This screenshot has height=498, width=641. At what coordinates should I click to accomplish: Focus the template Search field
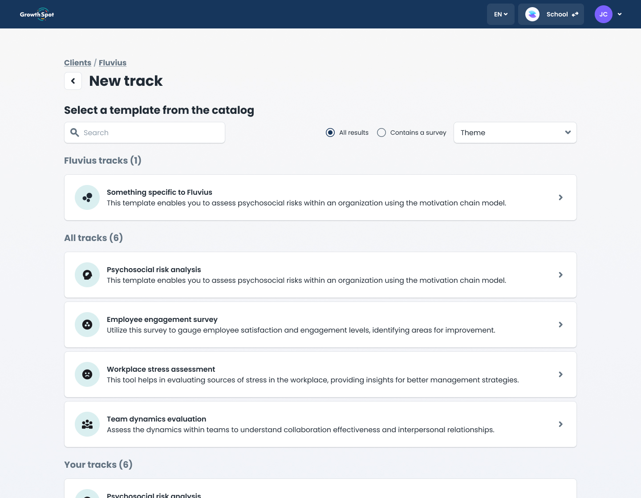151,133
